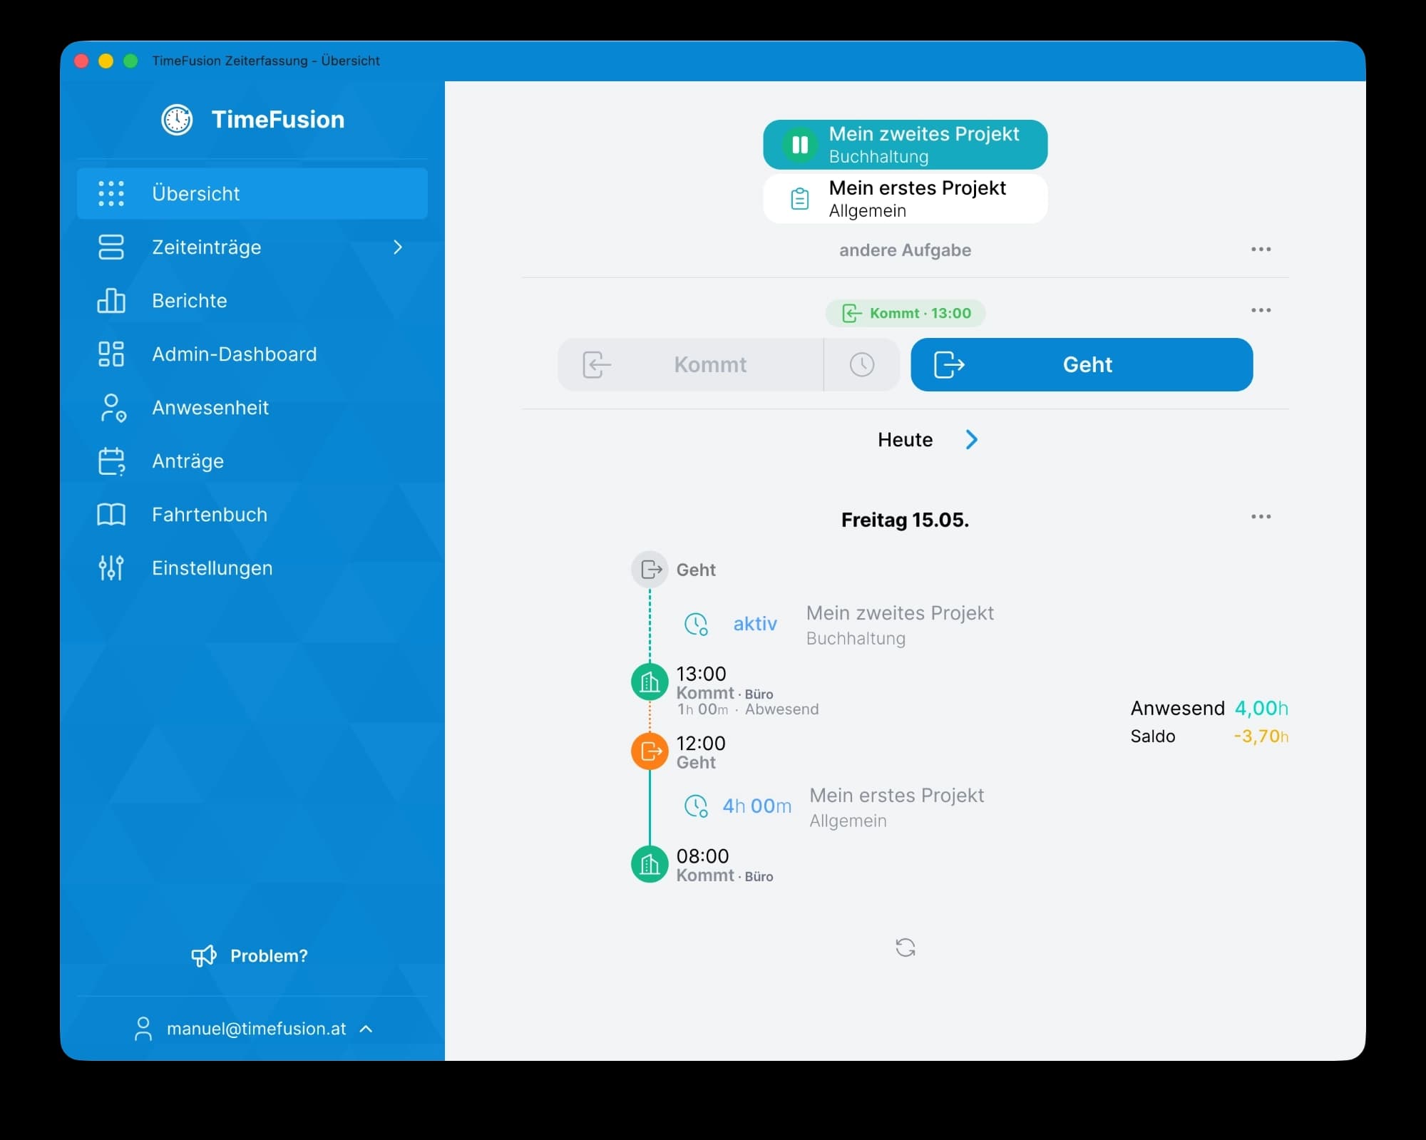Click the clock icon next to 4h 00m
Screen dimensions: 1426x1140
(x=696, y=806)
